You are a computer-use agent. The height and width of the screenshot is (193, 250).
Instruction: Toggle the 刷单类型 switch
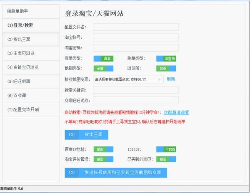point(166,59)
